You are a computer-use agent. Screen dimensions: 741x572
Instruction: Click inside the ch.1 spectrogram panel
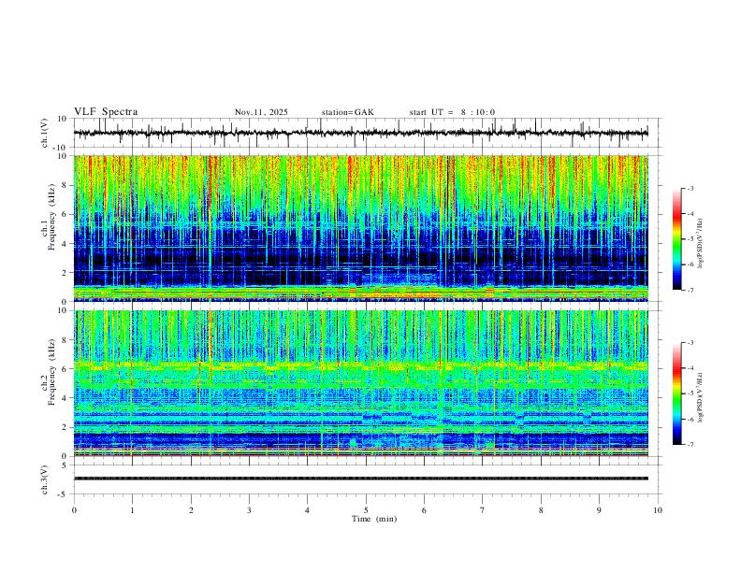tap(360, 228)
